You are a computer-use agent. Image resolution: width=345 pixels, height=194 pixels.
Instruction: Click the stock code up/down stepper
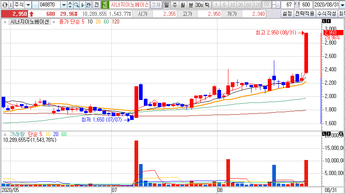point(70,4)
